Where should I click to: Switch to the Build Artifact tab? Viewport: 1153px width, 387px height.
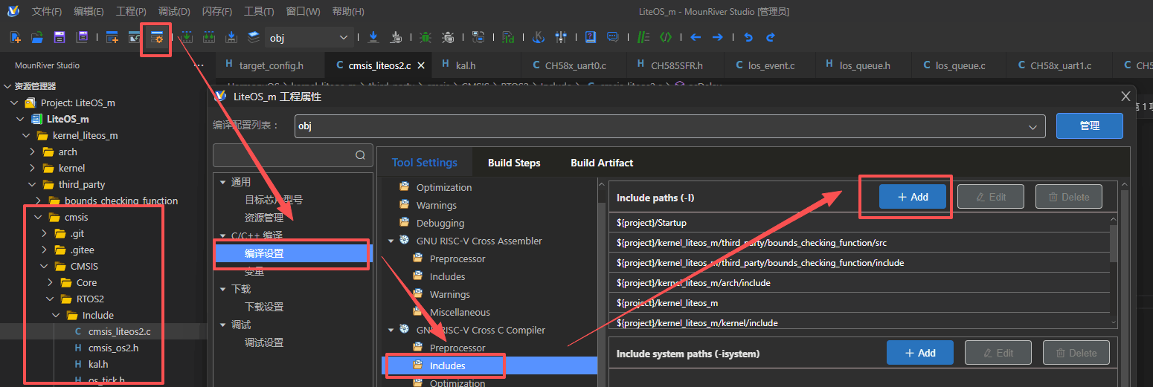(602, 163)
